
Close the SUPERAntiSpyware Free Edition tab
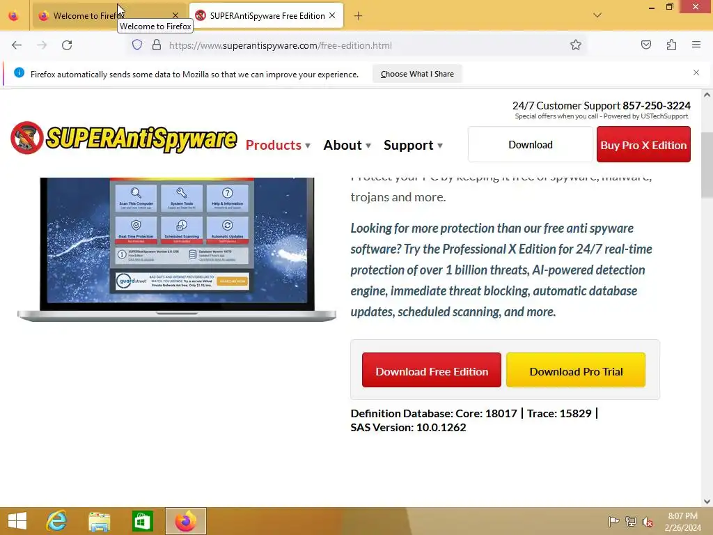(332, 15)
